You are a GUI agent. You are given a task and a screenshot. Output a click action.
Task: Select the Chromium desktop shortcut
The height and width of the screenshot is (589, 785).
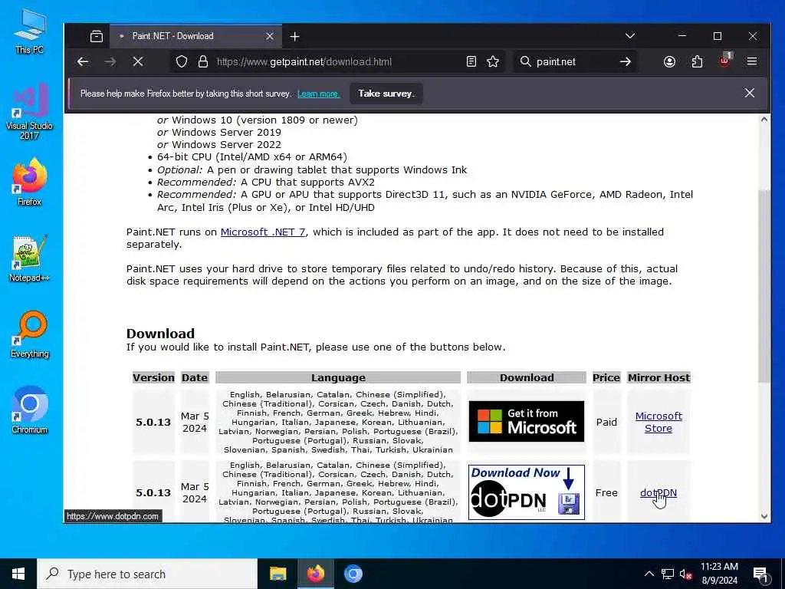pyautogui.click(x=30, y=410)
